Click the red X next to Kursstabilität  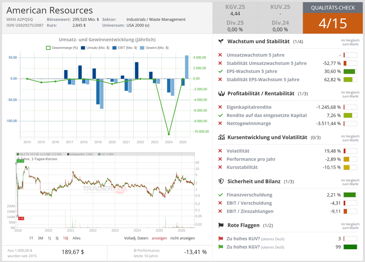click(x=220, y=167)
